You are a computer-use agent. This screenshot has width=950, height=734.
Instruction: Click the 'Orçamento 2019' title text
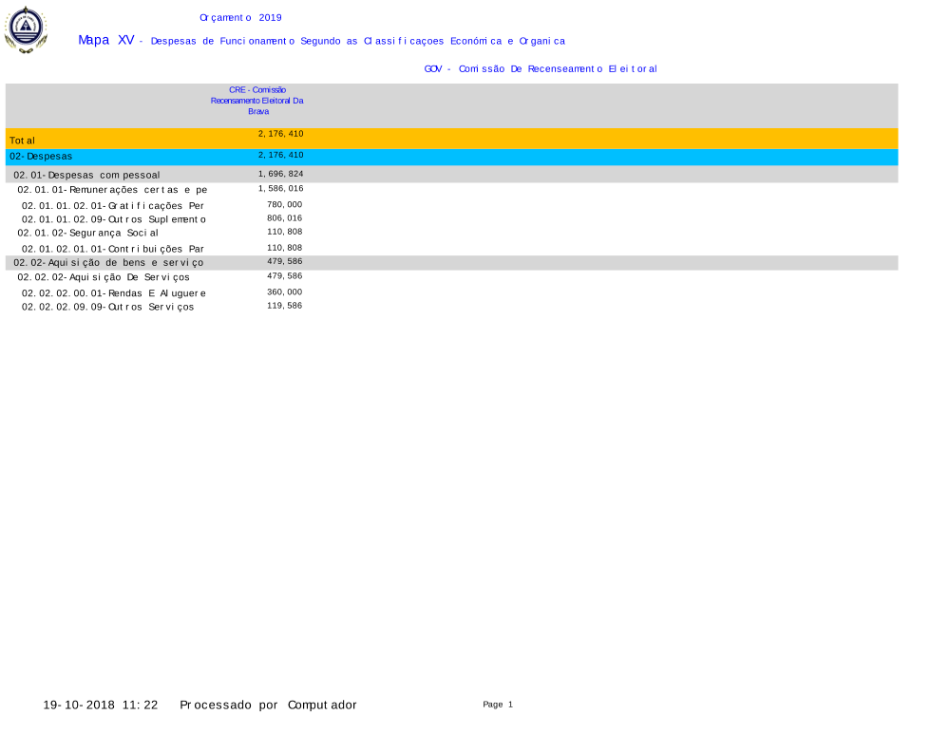point(240,18)
